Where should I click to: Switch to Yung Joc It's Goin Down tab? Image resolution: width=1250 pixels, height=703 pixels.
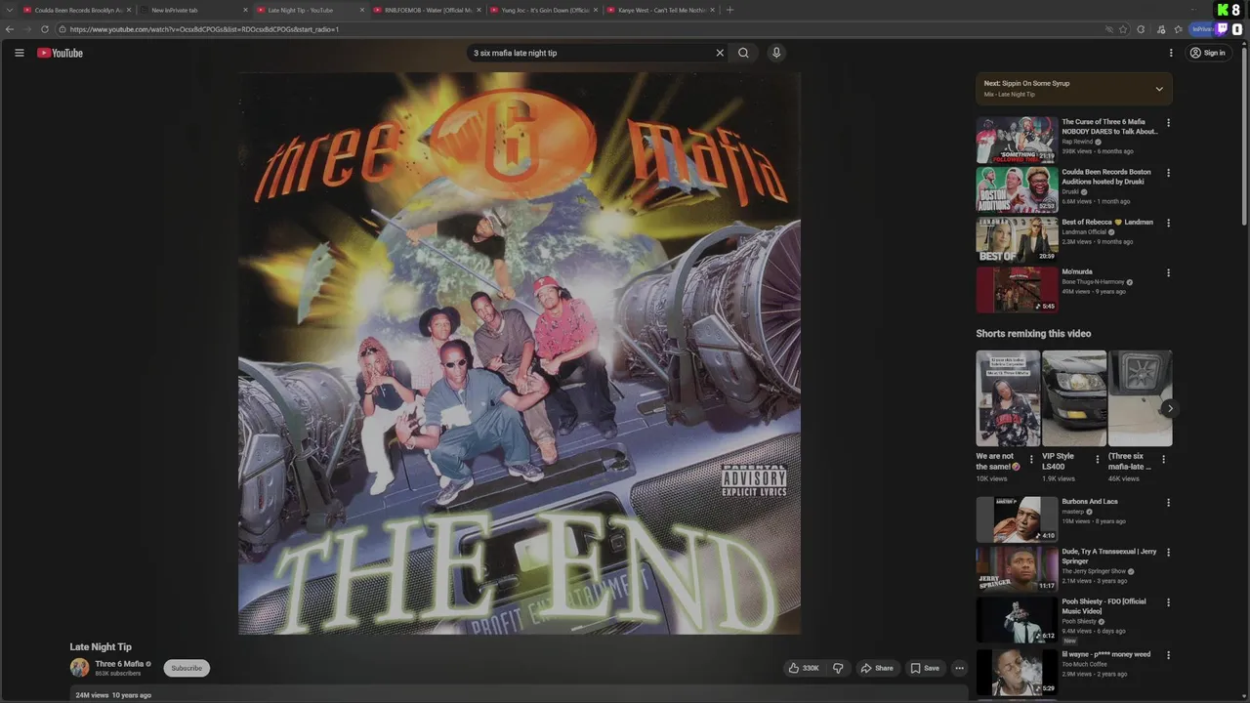click(544, 10)
